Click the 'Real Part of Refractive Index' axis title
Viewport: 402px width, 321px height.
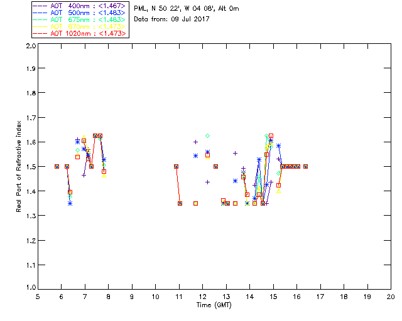tap(19, 167)
